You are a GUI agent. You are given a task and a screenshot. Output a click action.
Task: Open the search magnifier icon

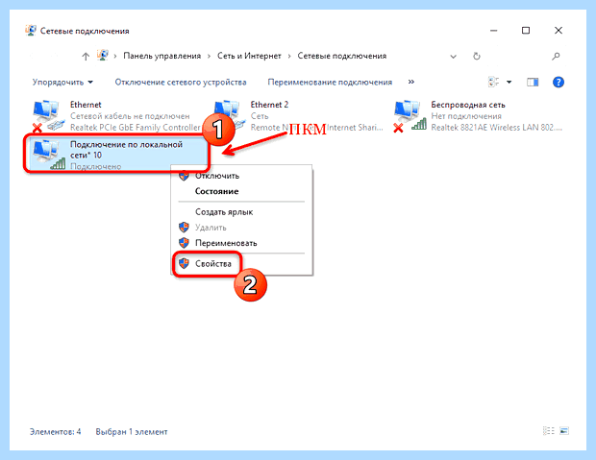pos(556,57)
